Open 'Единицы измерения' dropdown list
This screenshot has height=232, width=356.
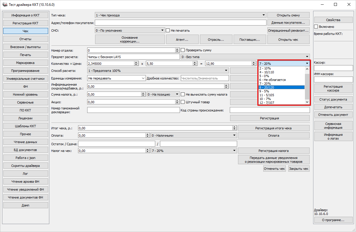[x=143, y=78]
